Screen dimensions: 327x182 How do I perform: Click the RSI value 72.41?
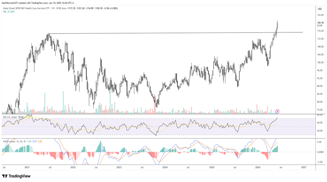click(x=21, y=117)
